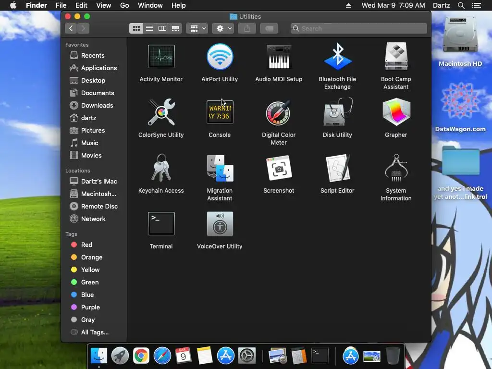Select the Grapher app icon
The height and width of the screenshot is (369, 492).
pos(396,112)
